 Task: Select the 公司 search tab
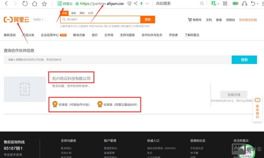tap(90, 13)
